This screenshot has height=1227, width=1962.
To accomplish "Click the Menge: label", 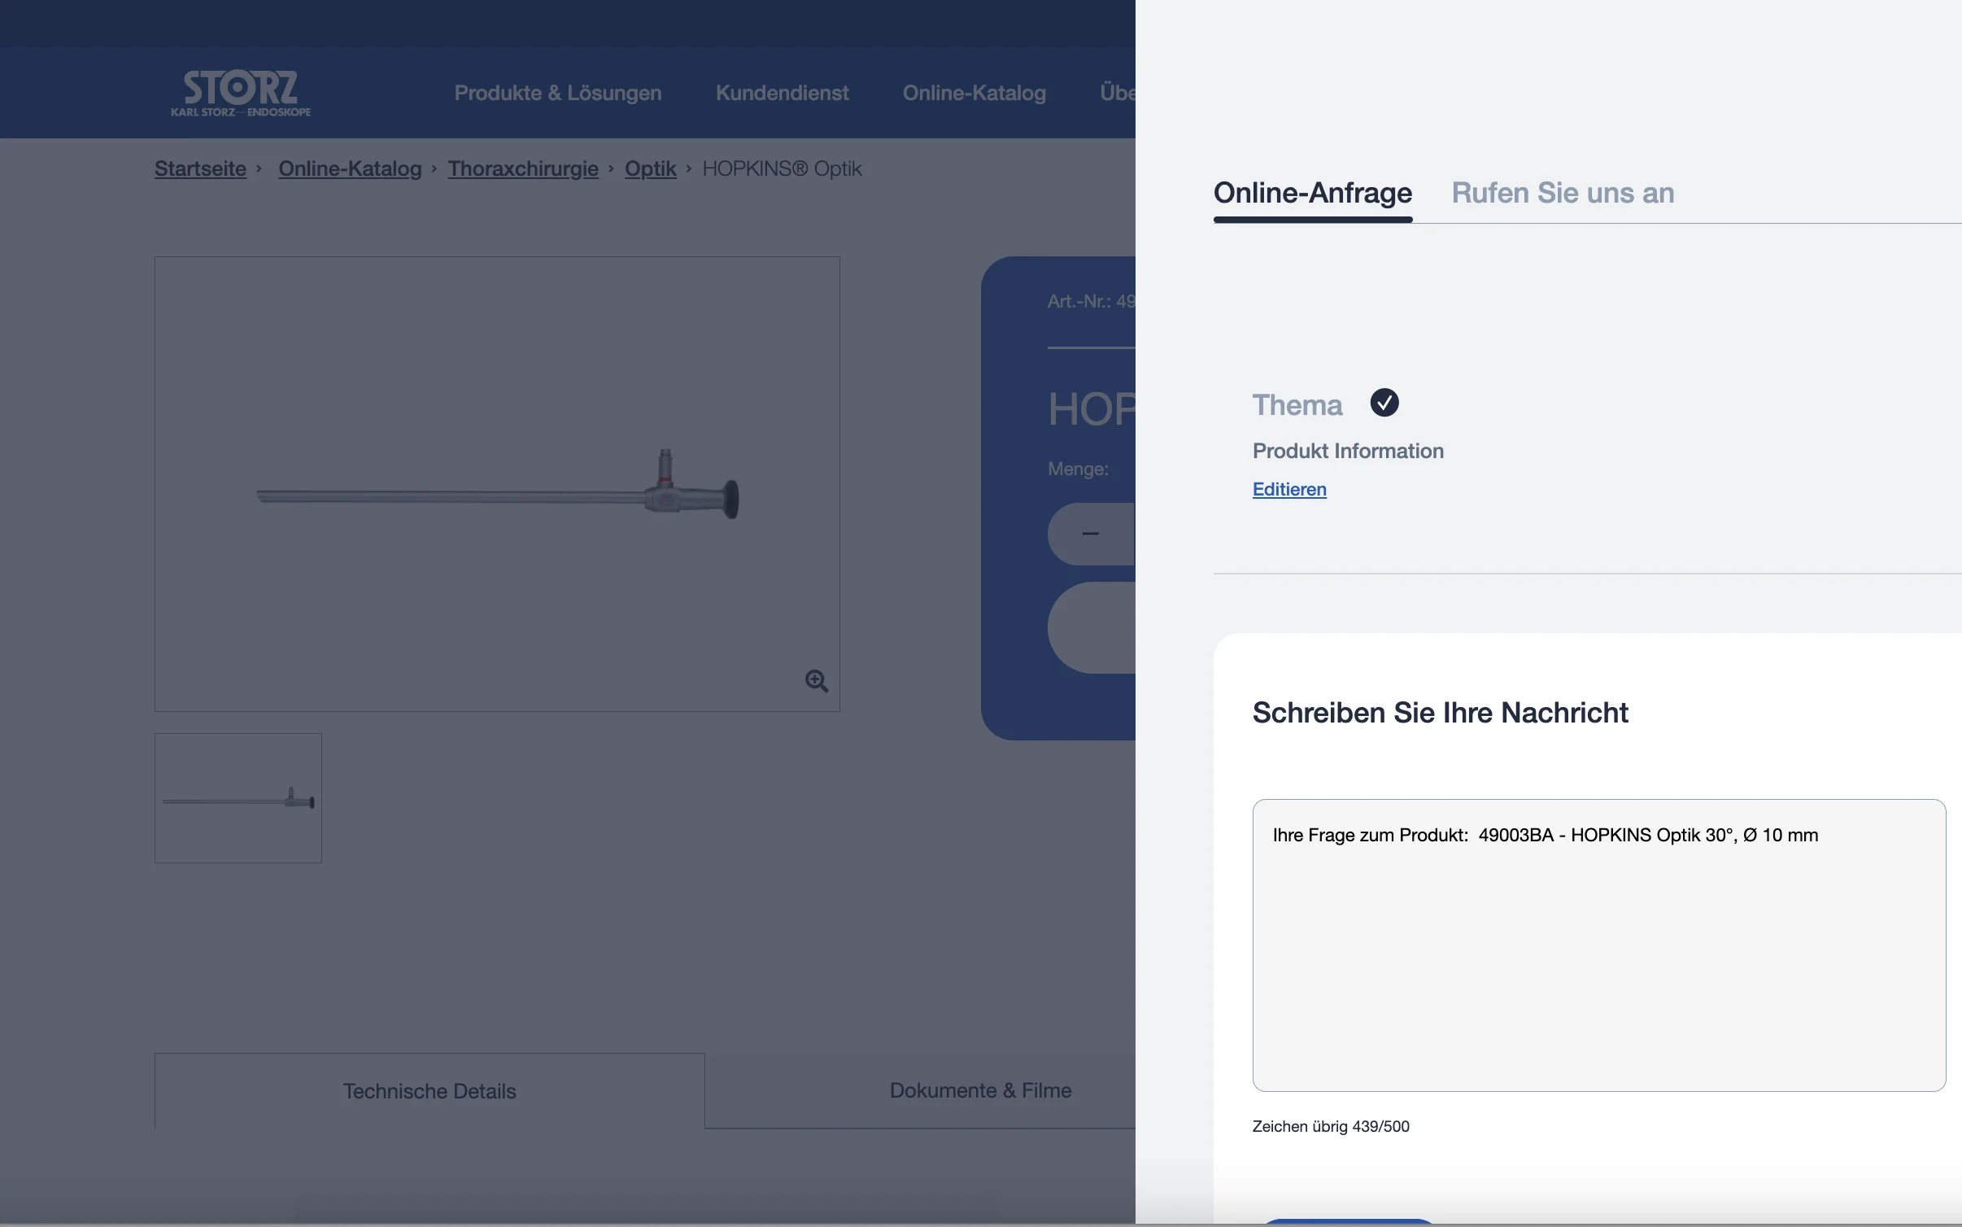I will (1078, 469).
